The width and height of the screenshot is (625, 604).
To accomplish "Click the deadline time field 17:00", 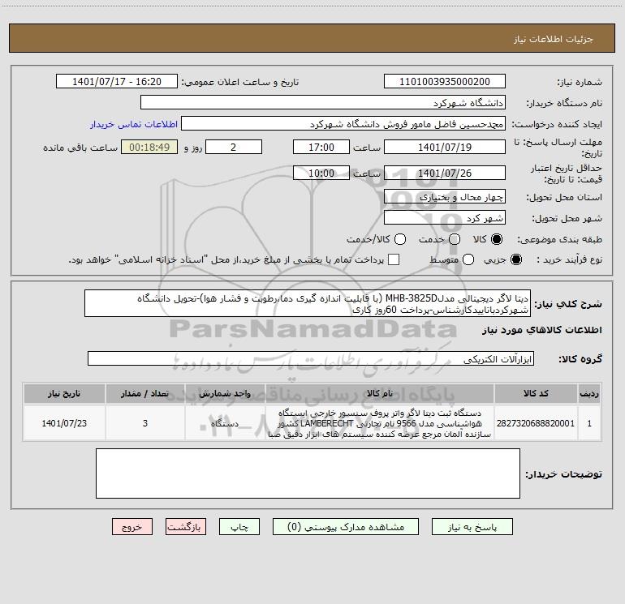I will point(321,147).
